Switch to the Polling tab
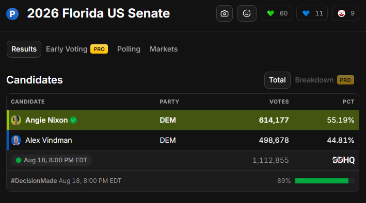 pyautogui.click(x=129, y=49)
